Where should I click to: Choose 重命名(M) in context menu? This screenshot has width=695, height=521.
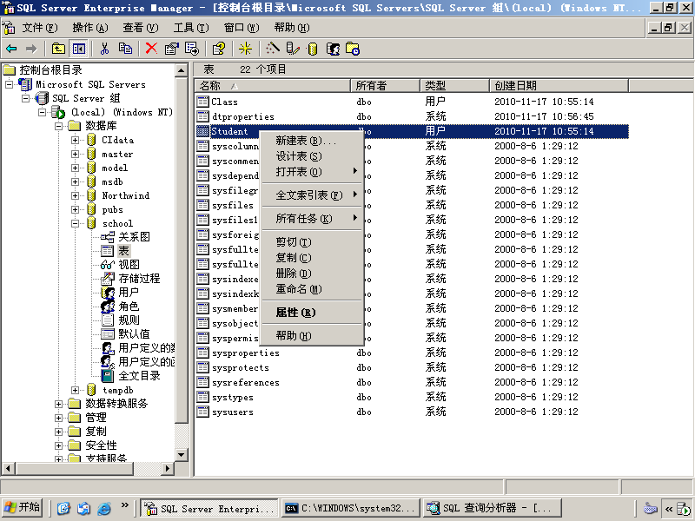click(312, 289)
